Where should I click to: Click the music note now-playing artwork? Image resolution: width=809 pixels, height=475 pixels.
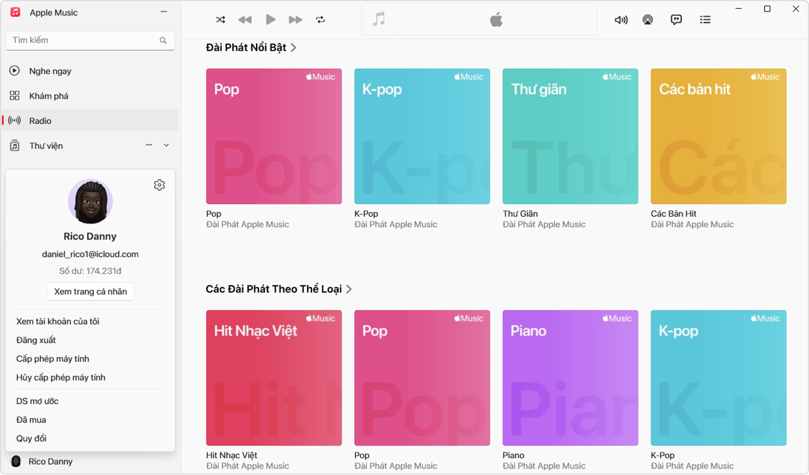tap(378, 20)
